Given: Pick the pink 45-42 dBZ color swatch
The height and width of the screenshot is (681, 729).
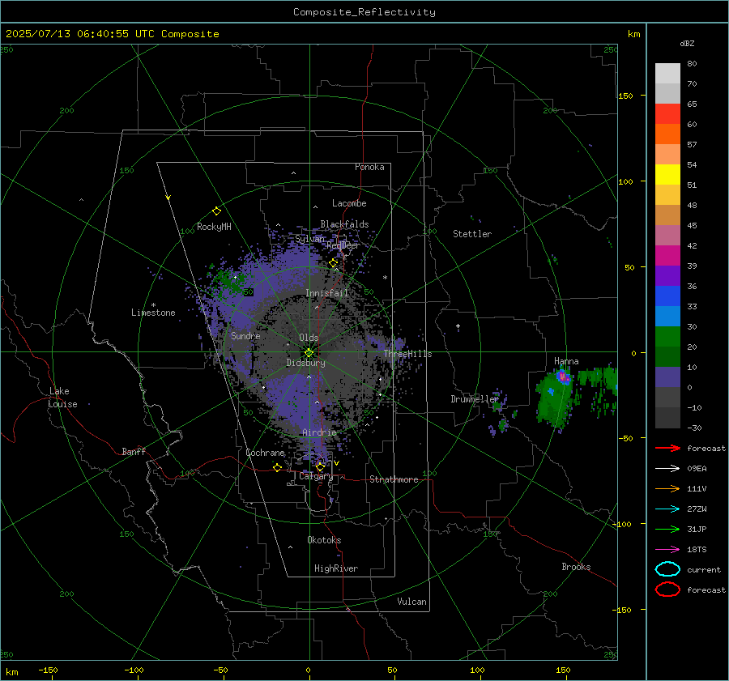Looking at the screenshot, I should pos(667,235).
